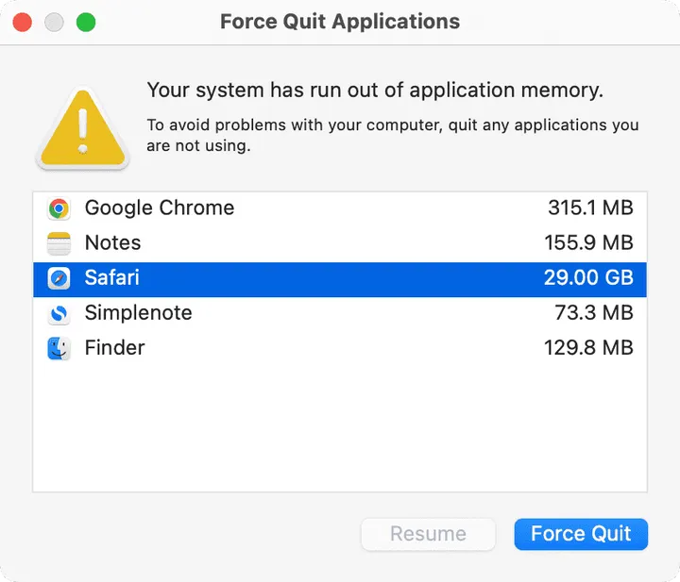Click the Finder face icon
Viewport: 680px width, 582px height.
point(59,348)
